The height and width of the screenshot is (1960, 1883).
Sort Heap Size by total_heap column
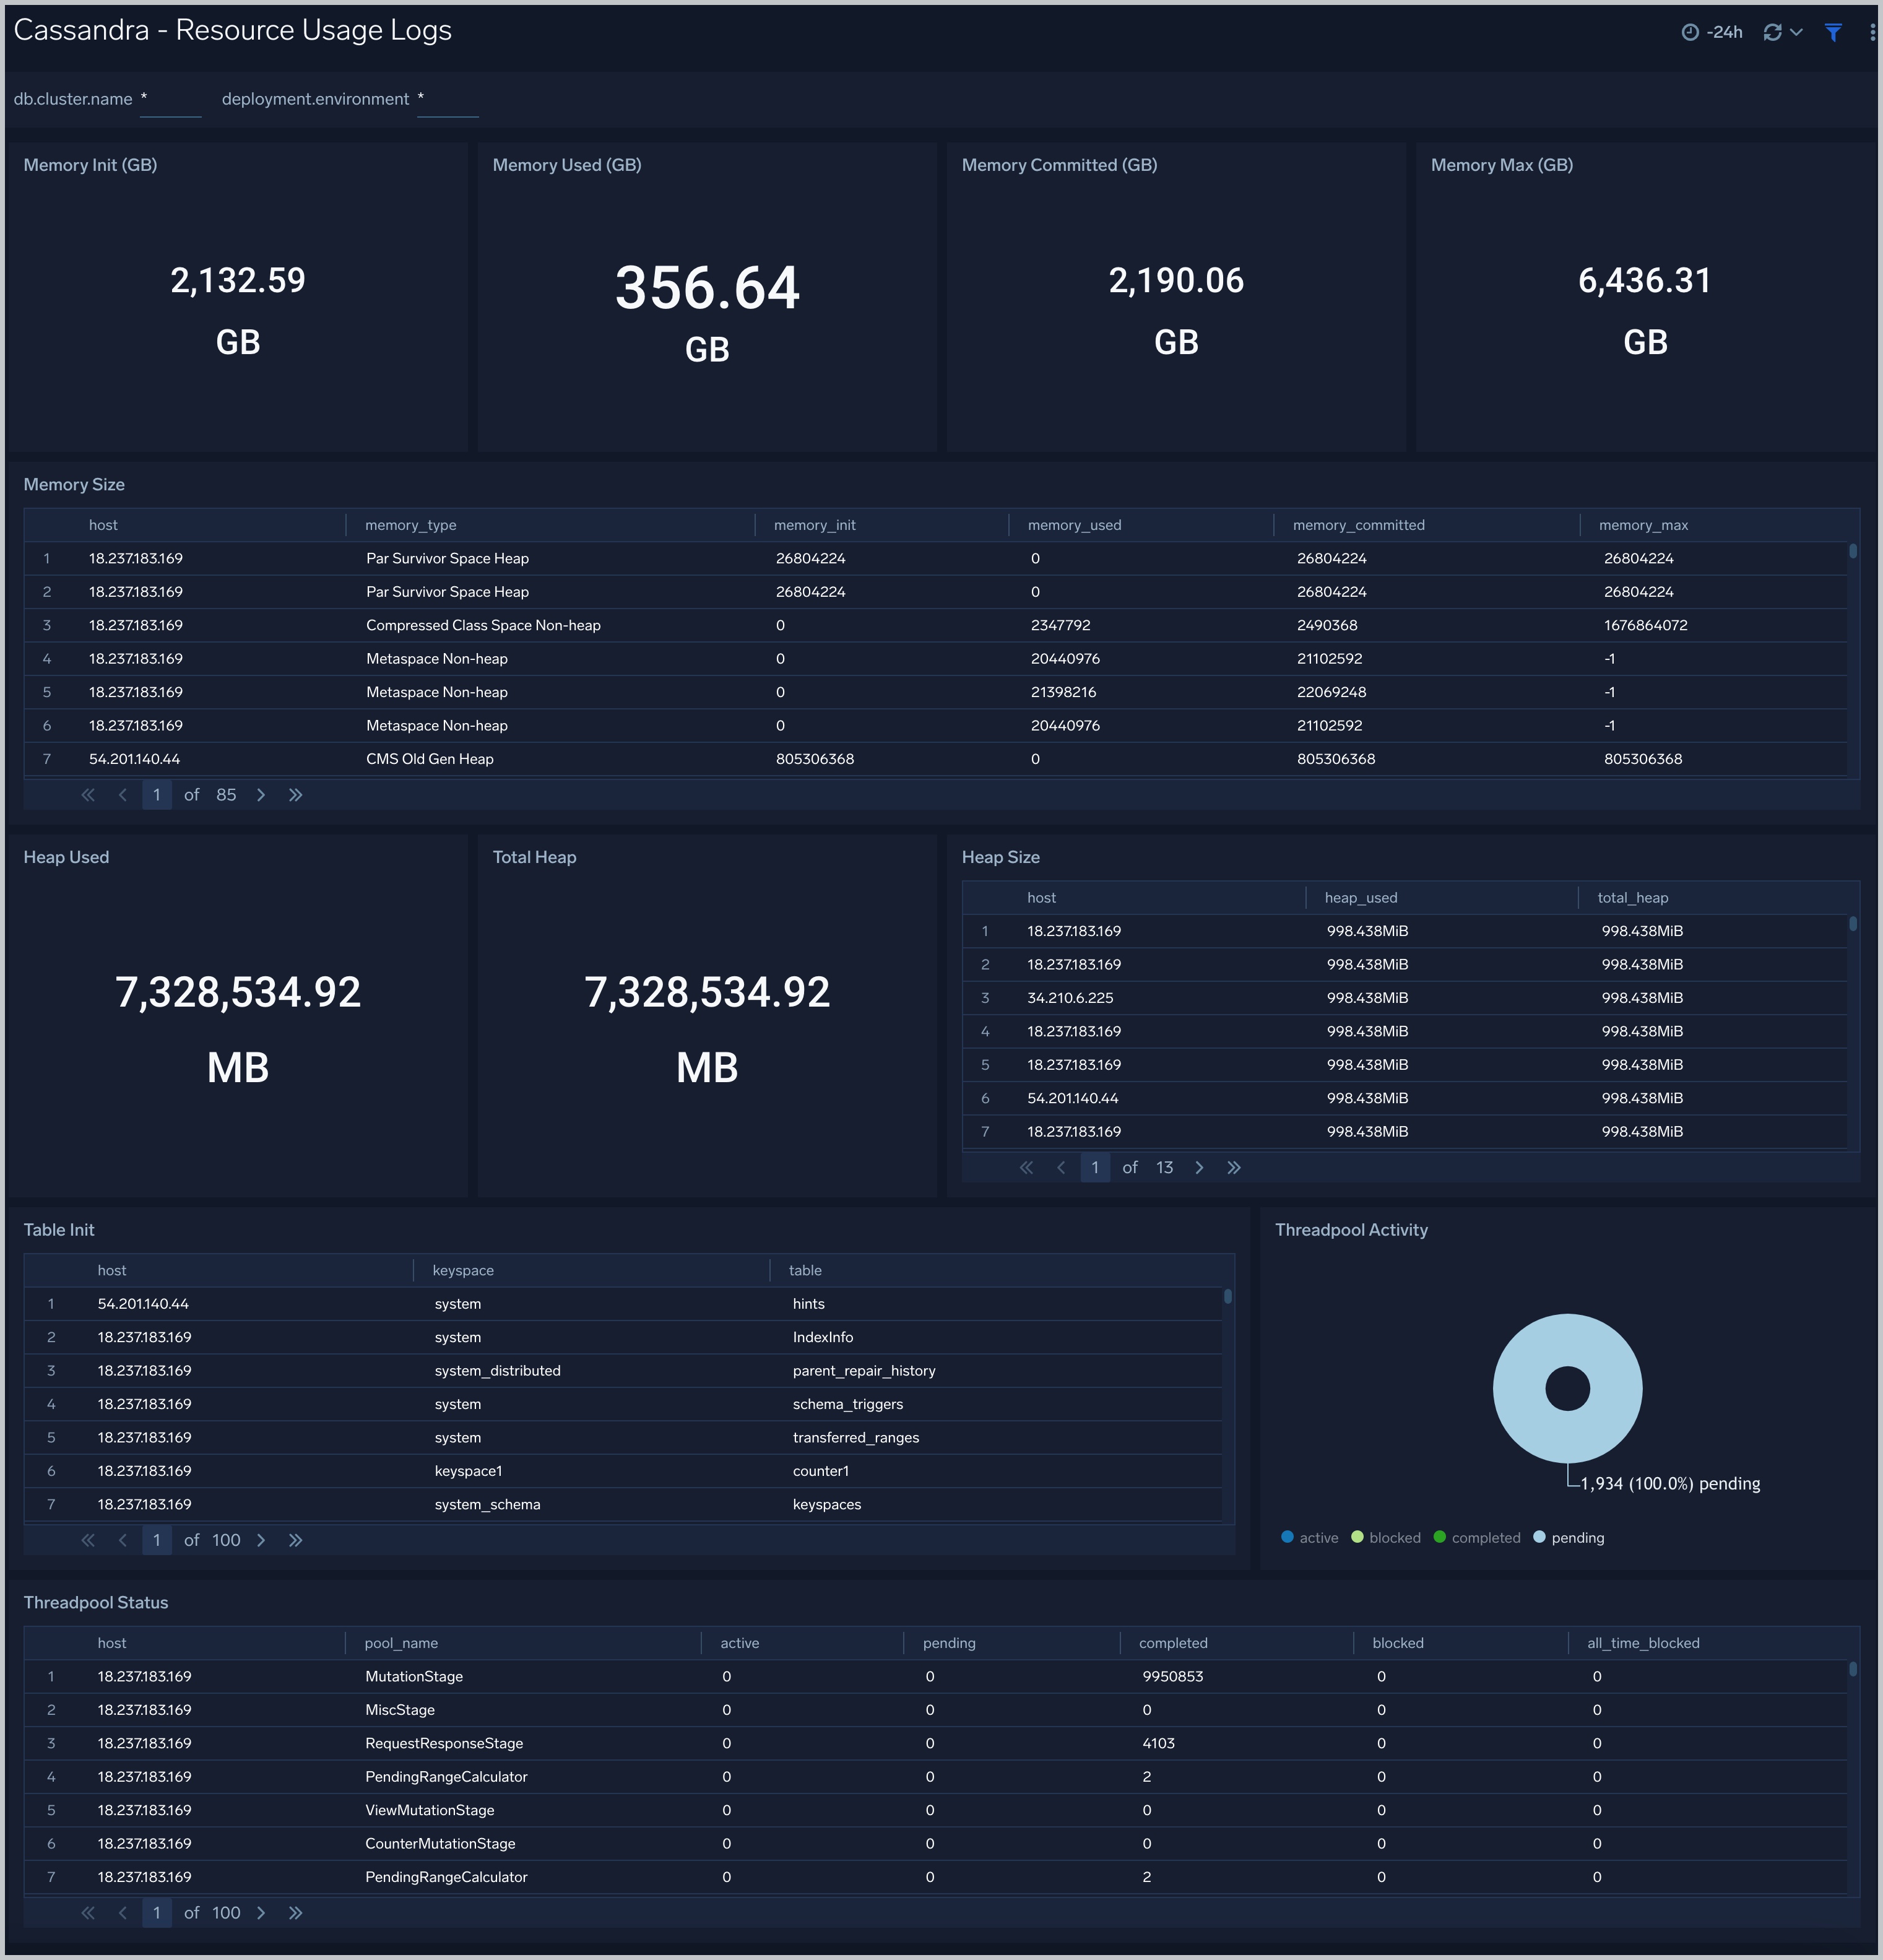(x=1633, y=898)
